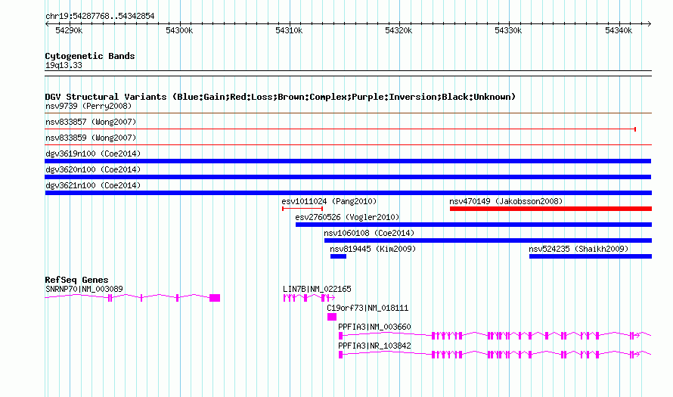Click the 54340k ruler label
673x397 pixels.
[619, 30]
